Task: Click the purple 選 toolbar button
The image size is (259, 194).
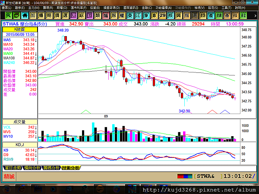Action: pos(73,16)
